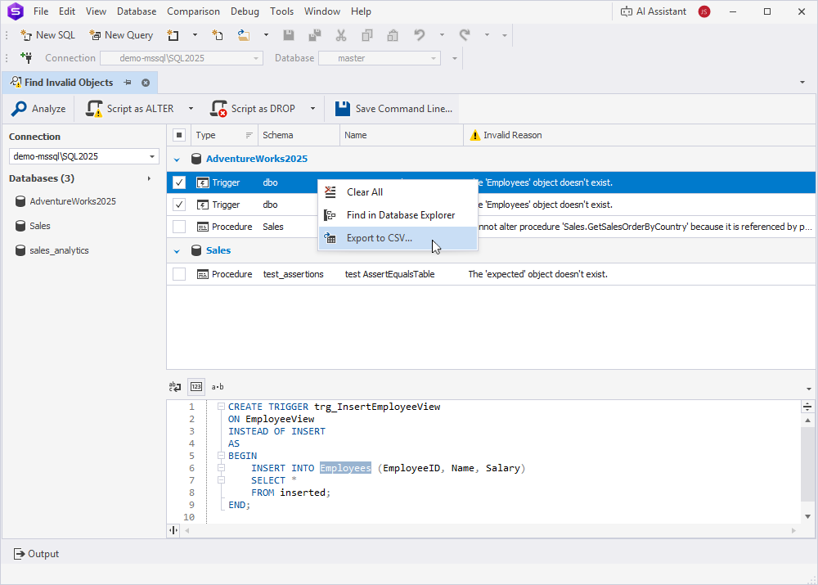Pin the Find Invalid Objects tab
This screenshot has height=585, width=818.
point(128,83)
